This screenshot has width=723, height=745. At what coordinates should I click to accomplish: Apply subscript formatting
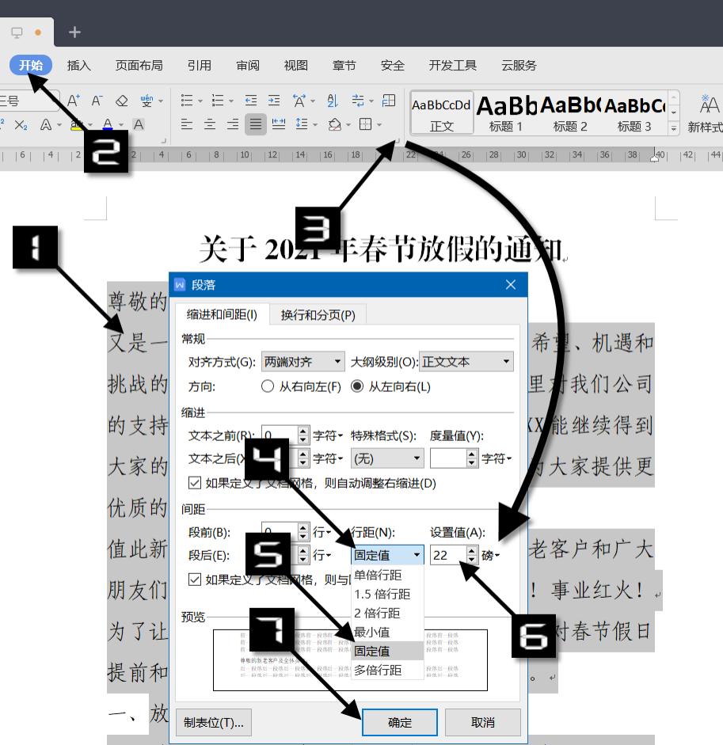(22, 125)
